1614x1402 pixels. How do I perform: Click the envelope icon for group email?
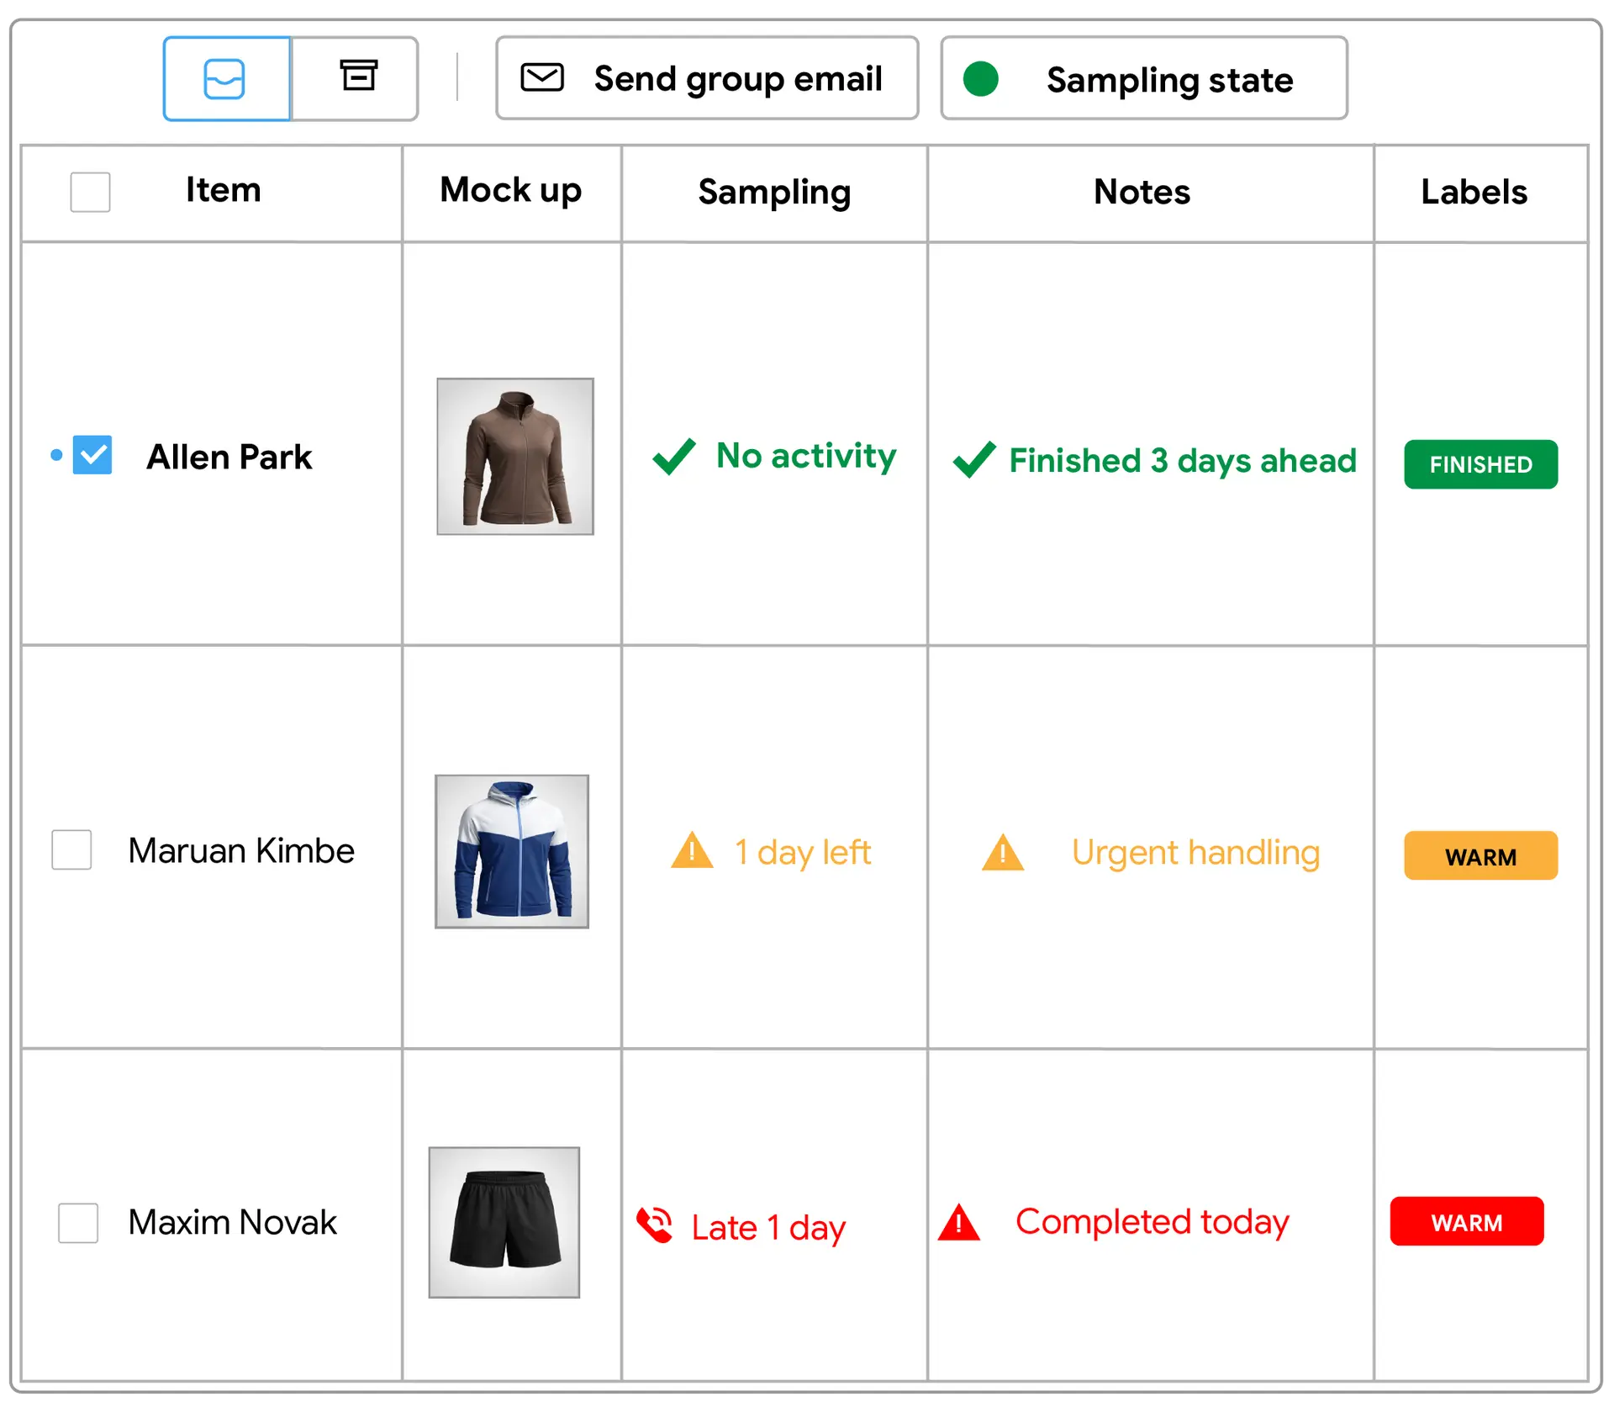click(x=542, y=77)
